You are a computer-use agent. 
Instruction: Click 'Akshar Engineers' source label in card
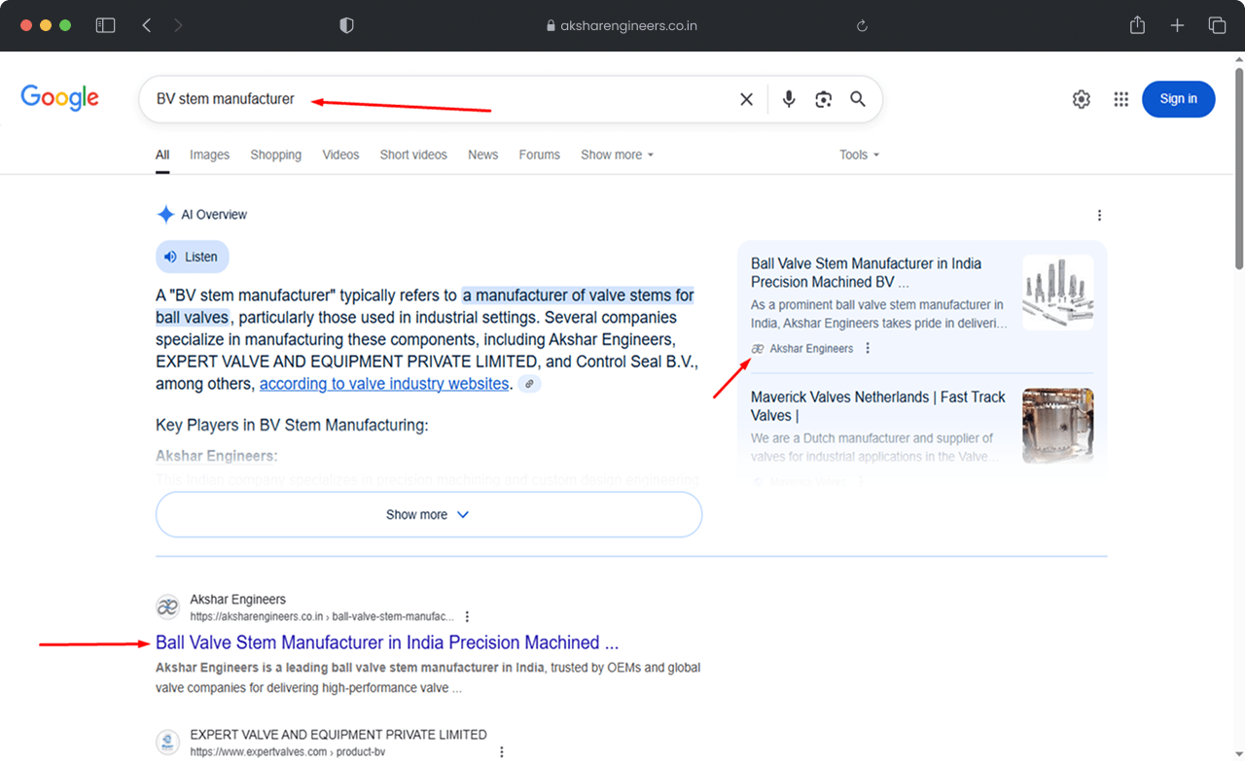pyautogui.click(x=811, y=348)
